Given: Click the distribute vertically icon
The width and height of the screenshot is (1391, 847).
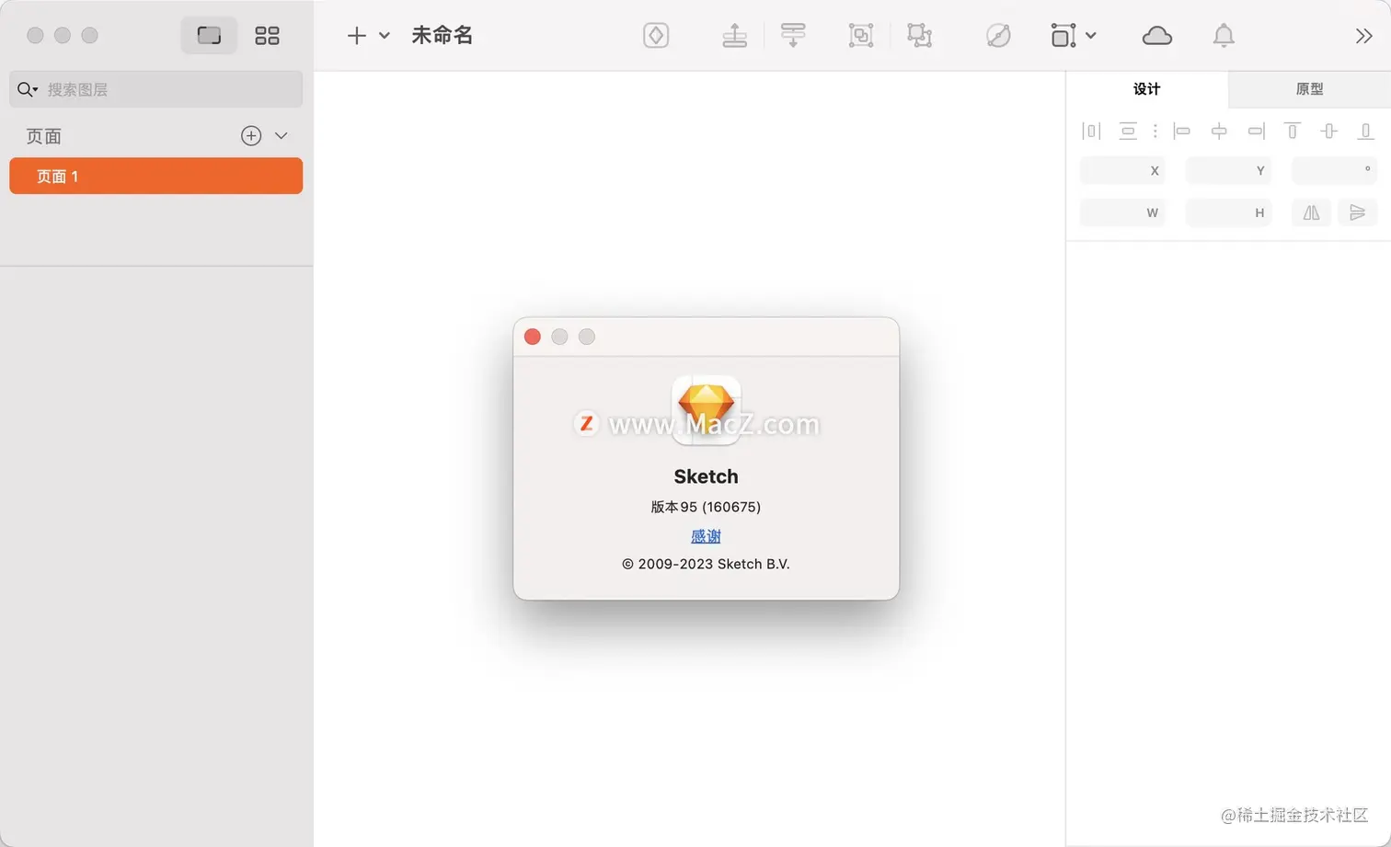Looking at the screenshot, I should (x=1128, y=132).
